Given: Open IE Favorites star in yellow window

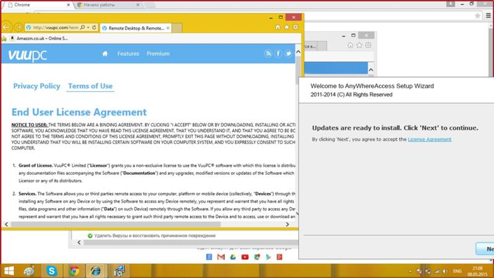Looking at the screenshot, I should click(x=287, y=27).
